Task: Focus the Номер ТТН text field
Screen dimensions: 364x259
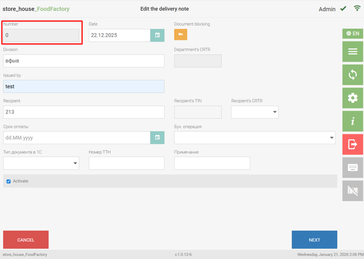Action: [127, 163]
